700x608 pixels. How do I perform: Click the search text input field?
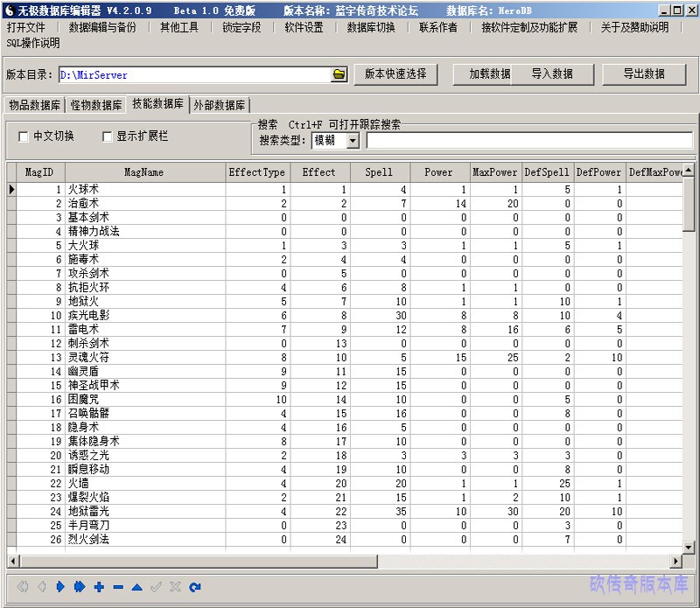point(528,141)
